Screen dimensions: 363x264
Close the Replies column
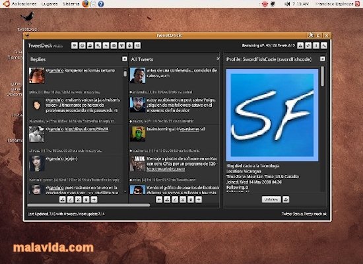point(125,59)
